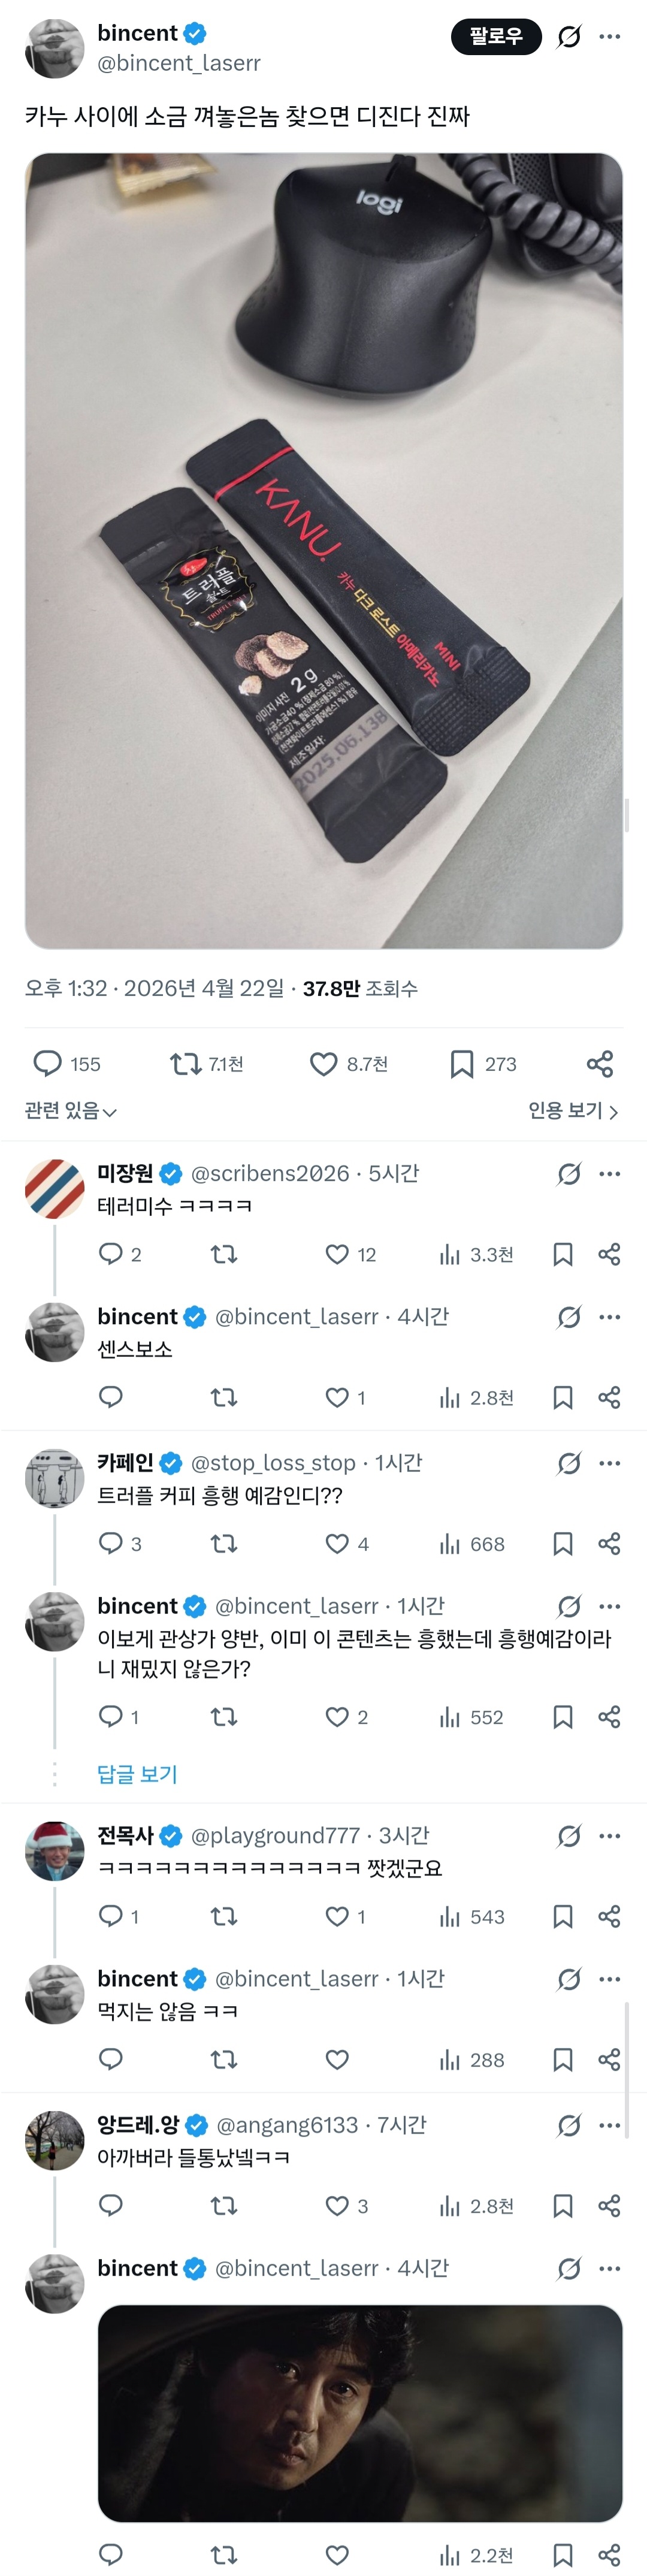647x2576 pixels.
Task: Click the 팔로우 follow button
Action: [496, 36]
